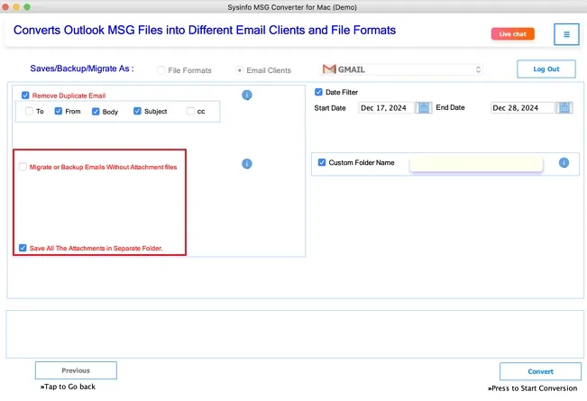Click the End Date field Dec 28, 2024

(522, 108)
